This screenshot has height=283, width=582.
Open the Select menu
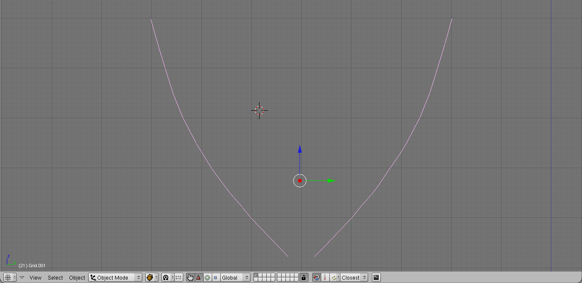pos(55,277)
